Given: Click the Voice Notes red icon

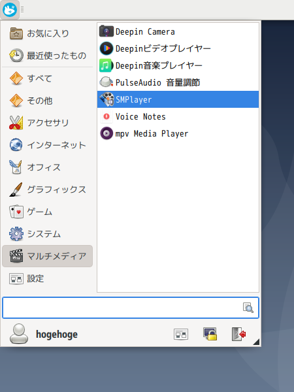Looking at the screenshot, I should (106, 116).
